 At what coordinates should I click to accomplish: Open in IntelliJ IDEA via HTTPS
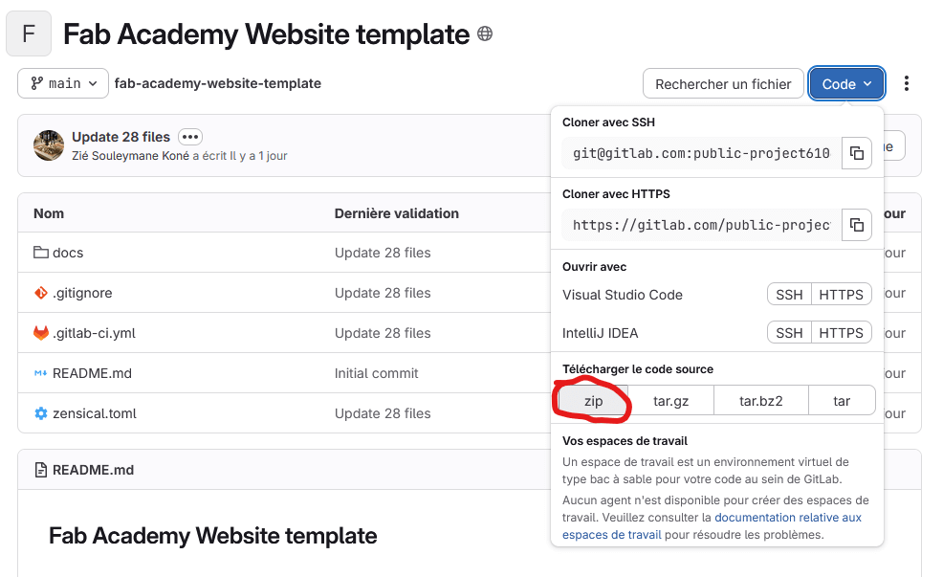(841, 333)
